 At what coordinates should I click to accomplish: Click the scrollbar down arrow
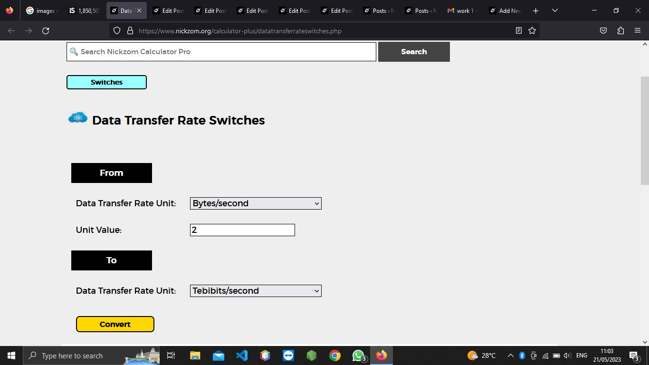(x=645, y=342)
